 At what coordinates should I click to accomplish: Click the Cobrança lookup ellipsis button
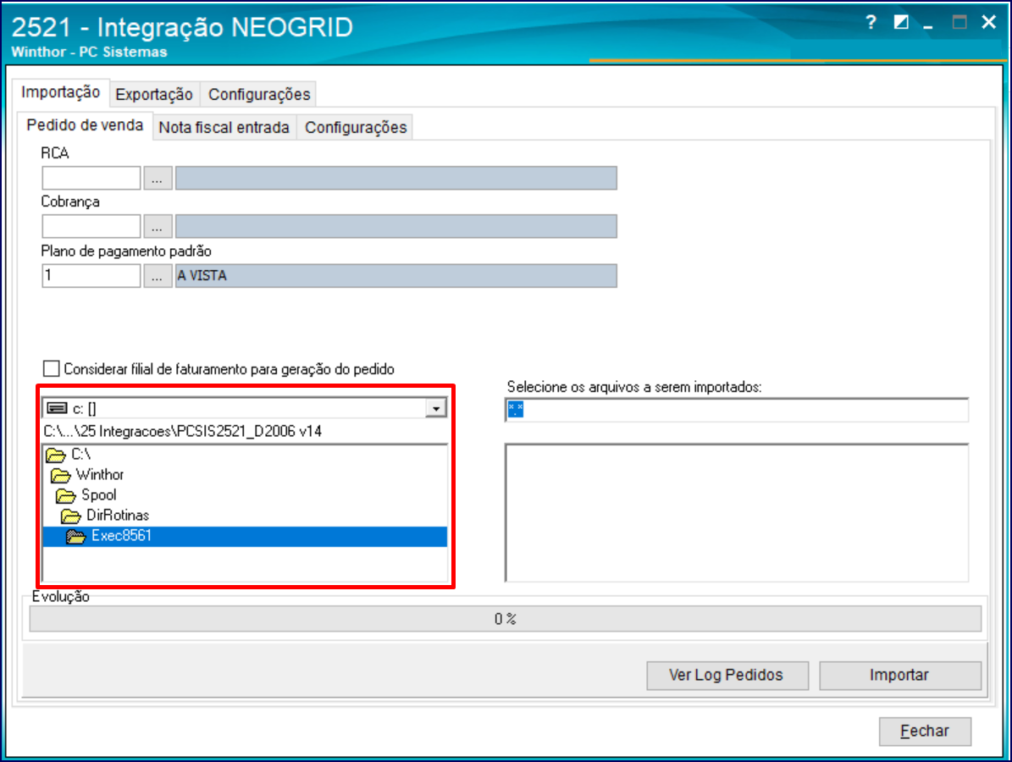point(158,226)
